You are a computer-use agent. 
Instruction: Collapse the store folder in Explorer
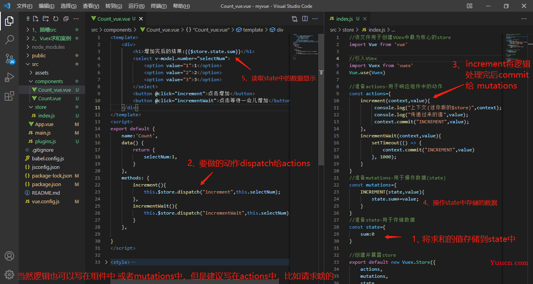coord(52,107)
